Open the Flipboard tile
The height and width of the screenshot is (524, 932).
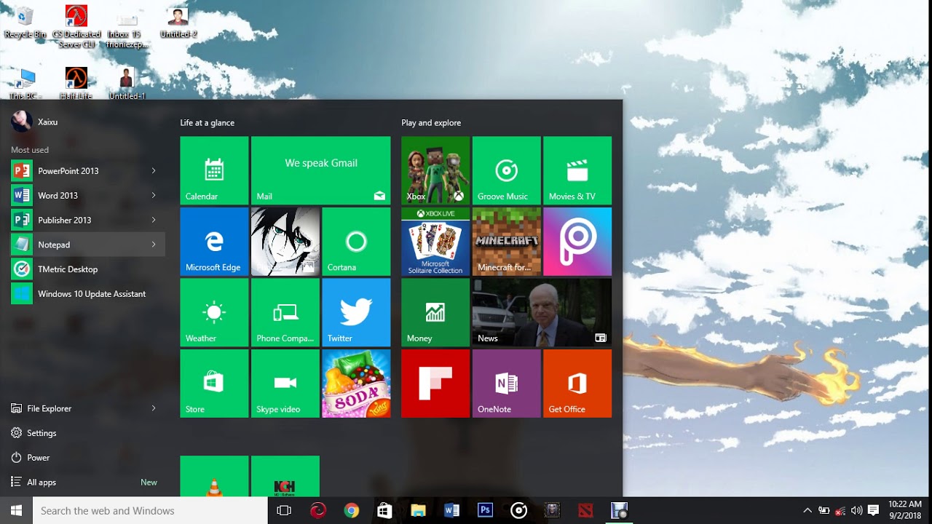(435, 384)
